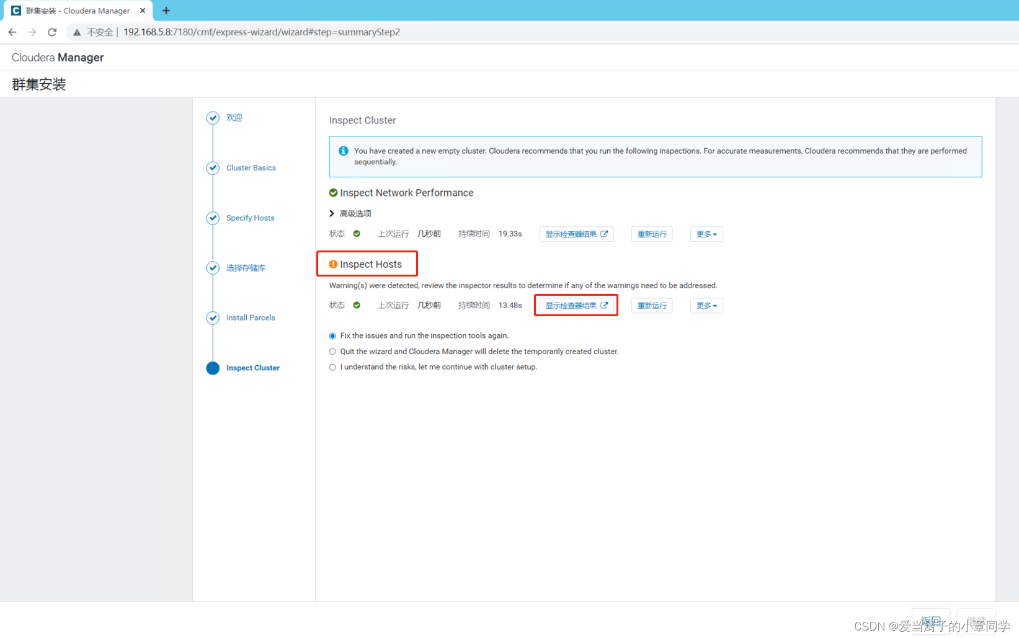Open 更多 dropdown for Inspect Hosts

point(706,306)
